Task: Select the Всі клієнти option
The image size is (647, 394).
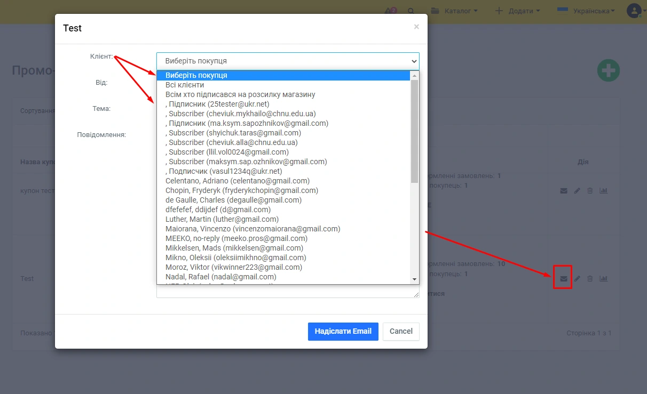Action: pos(185,85)
